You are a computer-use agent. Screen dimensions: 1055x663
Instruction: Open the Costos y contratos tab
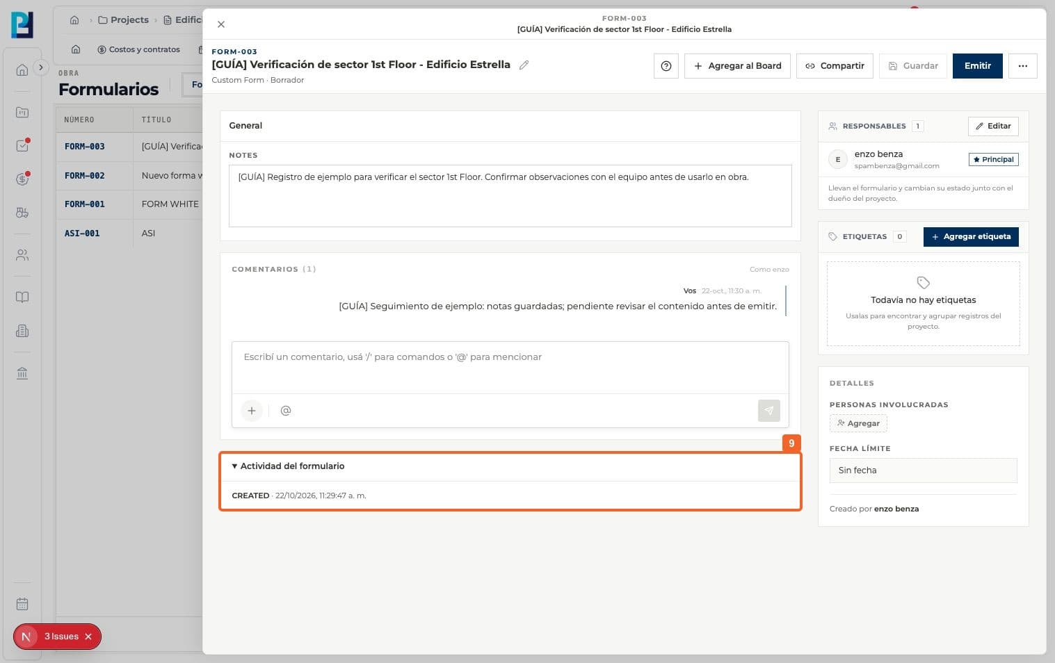pyautogui.click(x=139, y=49)
